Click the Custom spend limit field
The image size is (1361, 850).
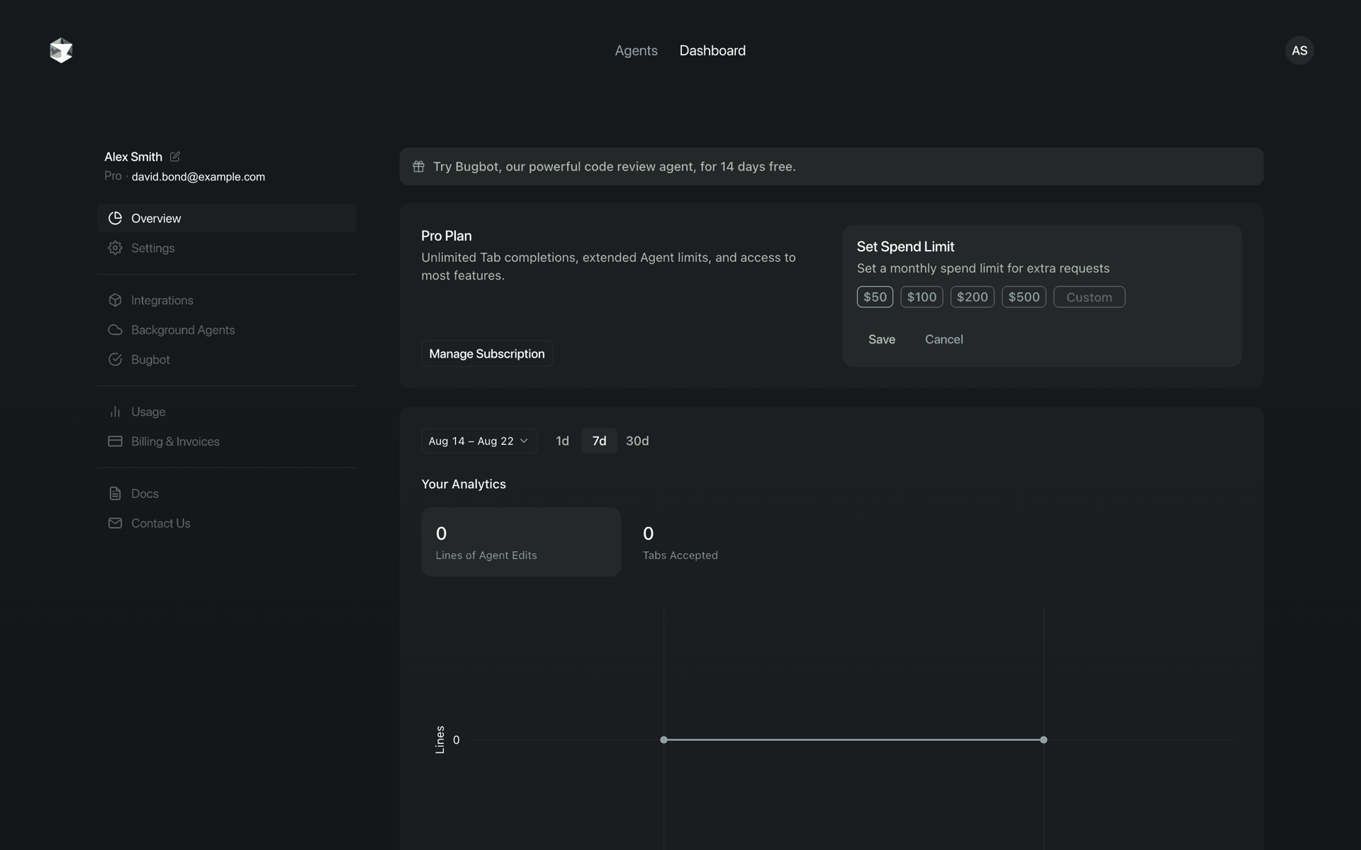point(1089,297)
